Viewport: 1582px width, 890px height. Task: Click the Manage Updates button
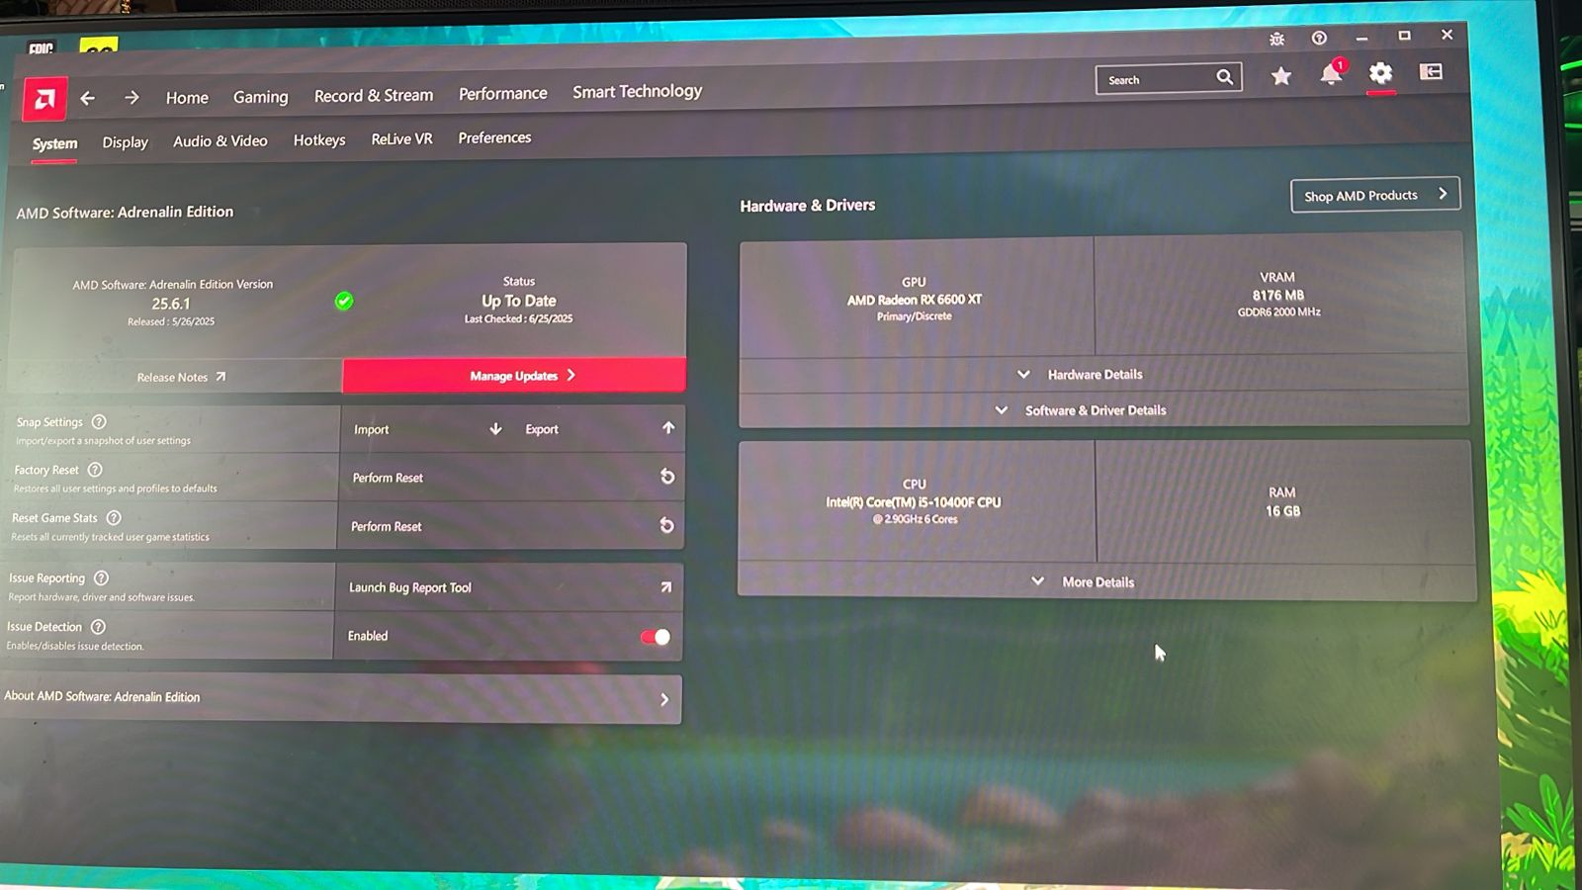(x=514, y=376)
